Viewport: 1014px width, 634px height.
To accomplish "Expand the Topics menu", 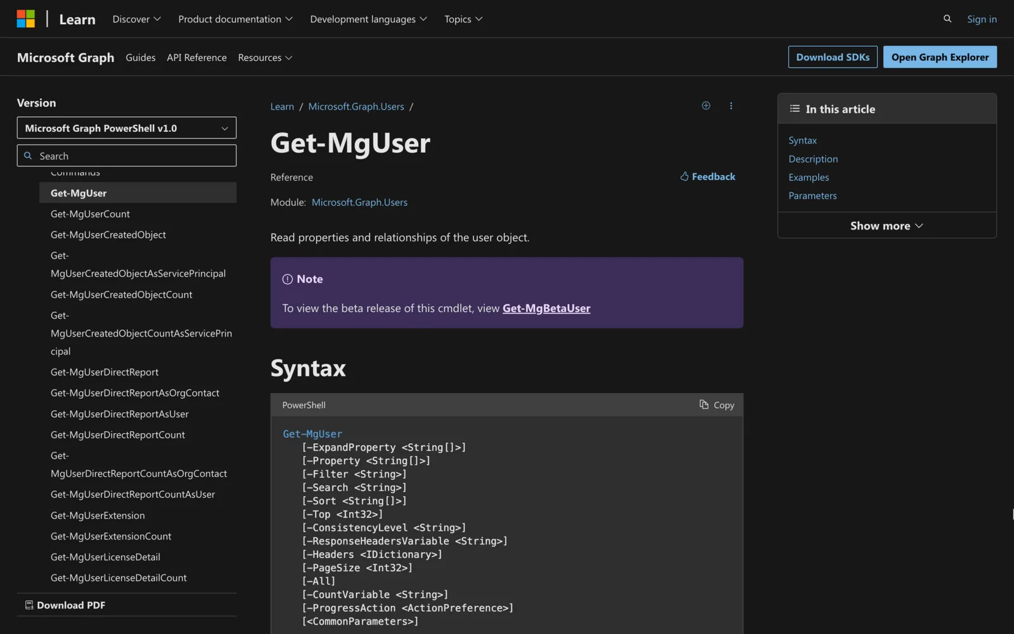I will tap(463, 19).
